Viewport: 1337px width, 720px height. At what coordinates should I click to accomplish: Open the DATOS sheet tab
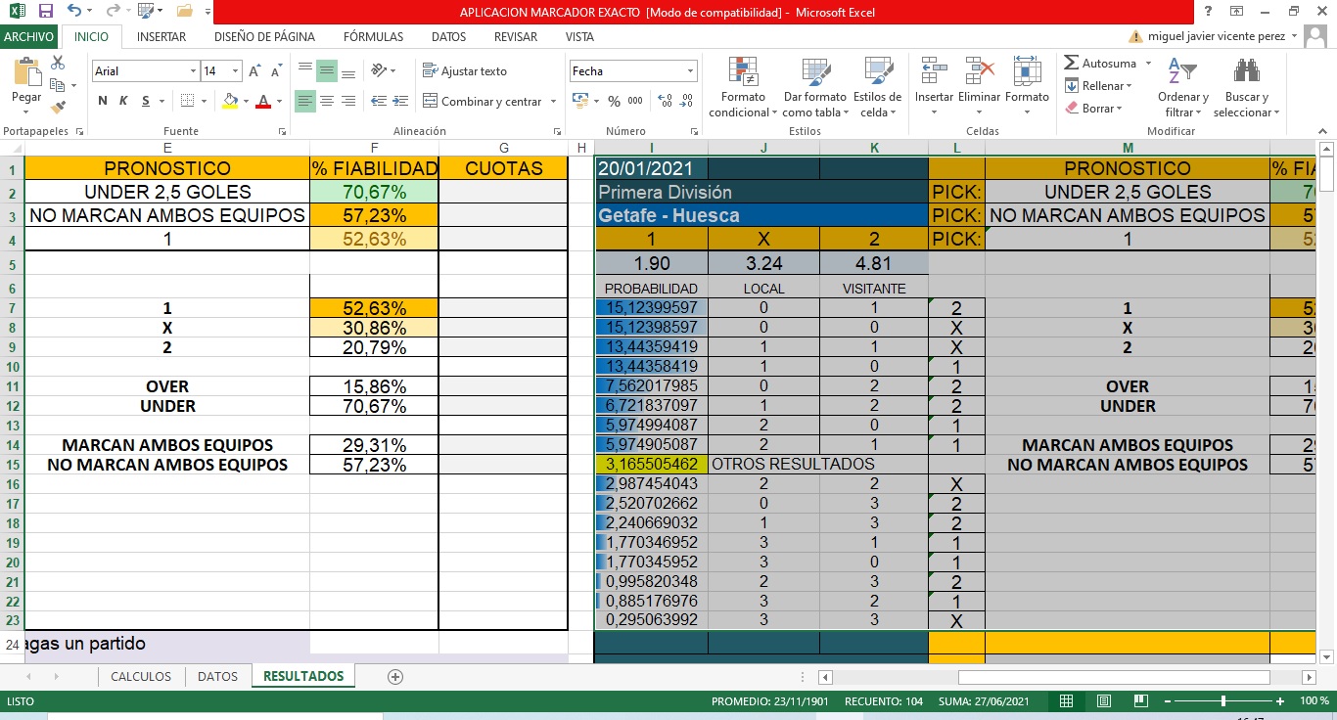click(x=217, y=676)
